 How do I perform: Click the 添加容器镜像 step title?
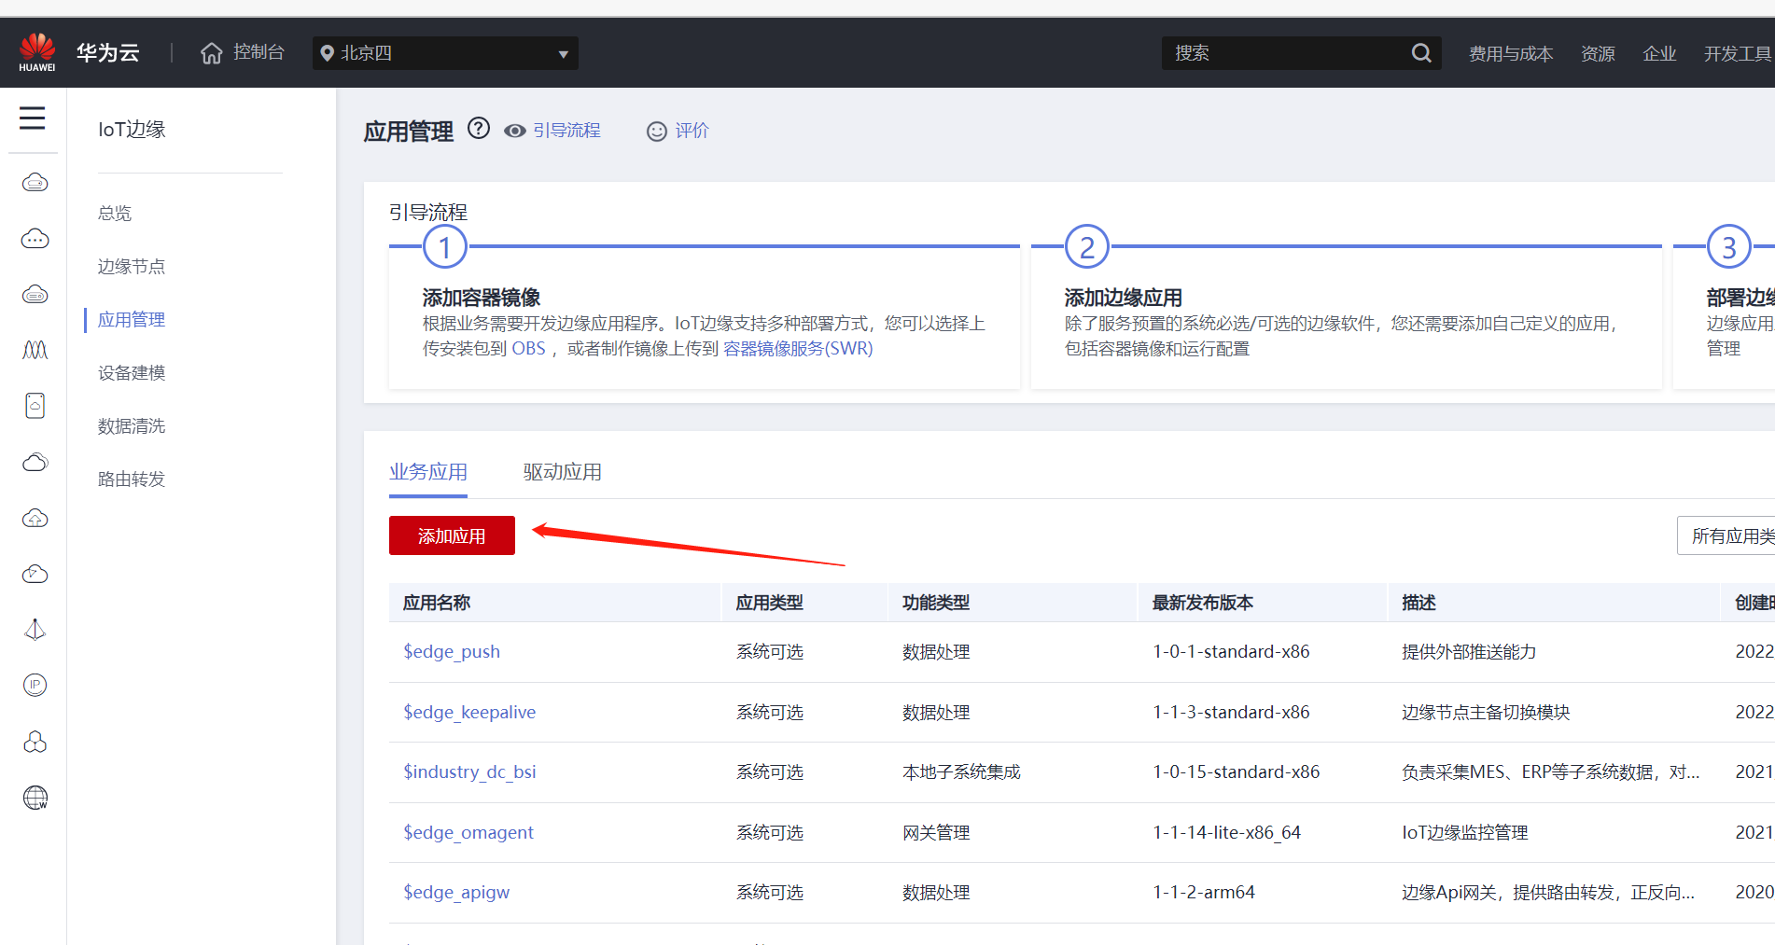click(x=482, y=298)
